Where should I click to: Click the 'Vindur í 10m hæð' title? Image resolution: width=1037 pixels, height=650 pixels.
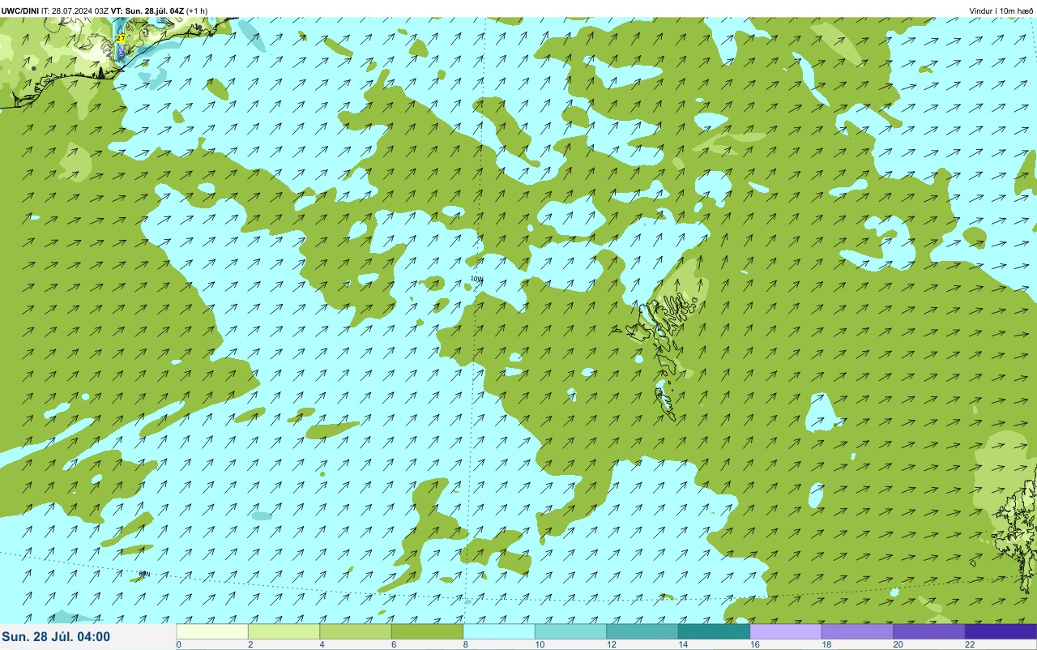coord(1001,11)
